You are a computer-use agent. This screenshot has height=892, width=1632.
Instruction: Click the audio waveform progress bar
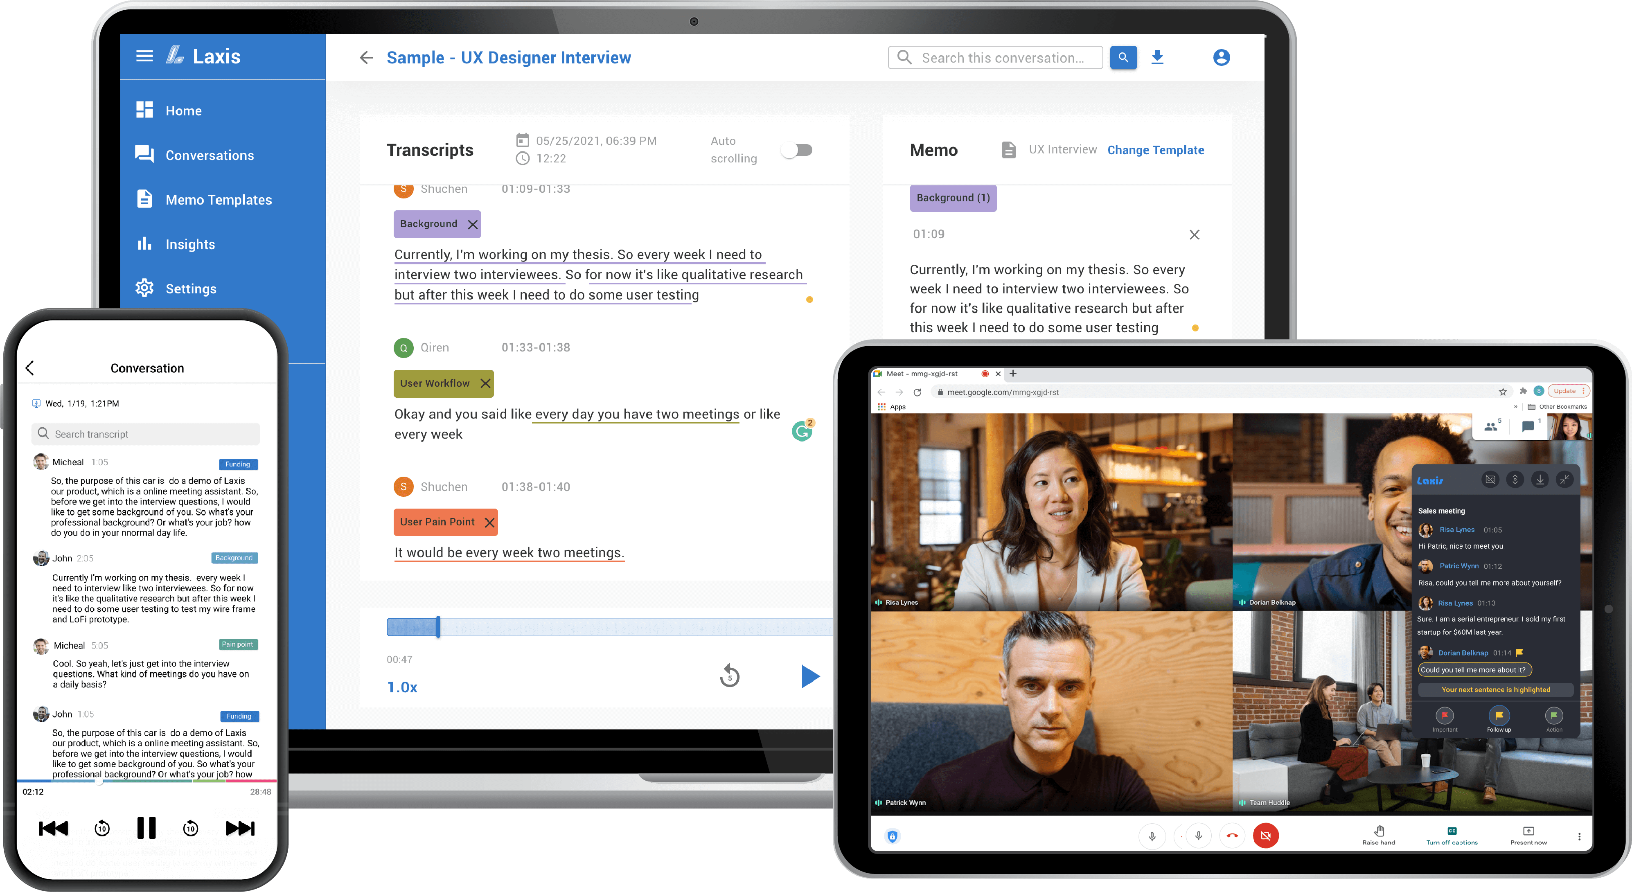click(x=608, y=627)
